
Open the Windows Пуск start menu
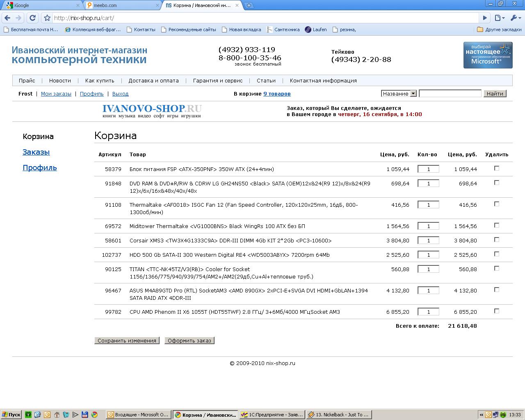(11, 415)
